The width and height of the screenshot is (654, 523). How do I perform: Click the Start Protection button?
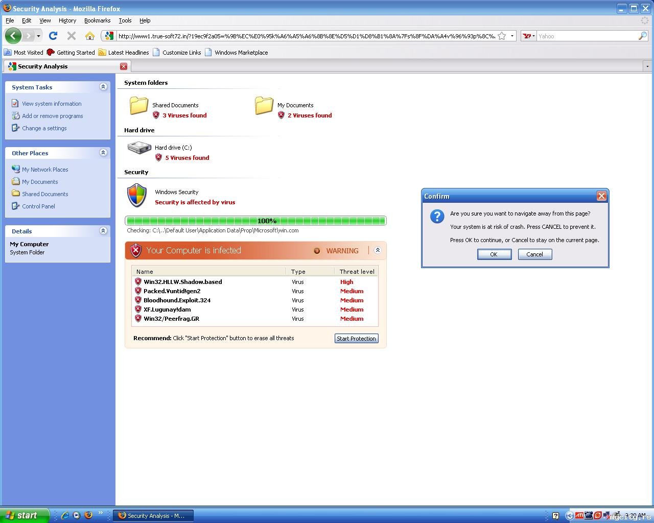(357, 339)
